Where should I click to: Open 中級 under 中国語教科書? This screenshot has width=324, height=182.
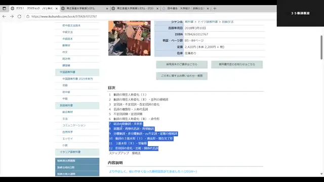pyautogui.click(x=65, y=99)
